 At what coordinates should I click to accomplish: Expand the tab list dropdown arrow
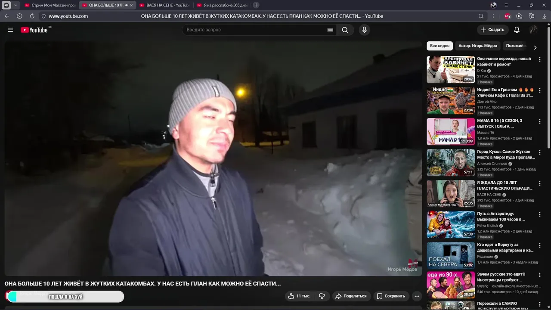pyautogui.click(x=16, y=5)
